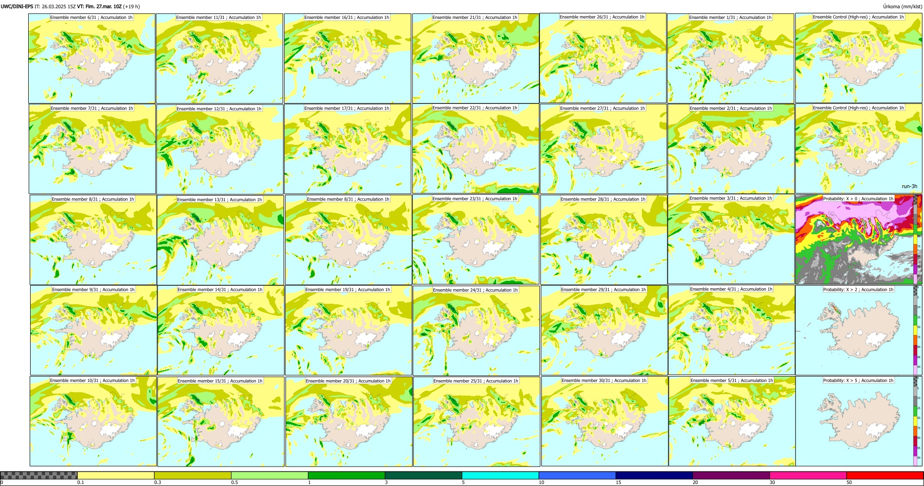The image size is (924, 486).
Task: View the Ensemble member 30/31 map
Action: click(604, 421)
